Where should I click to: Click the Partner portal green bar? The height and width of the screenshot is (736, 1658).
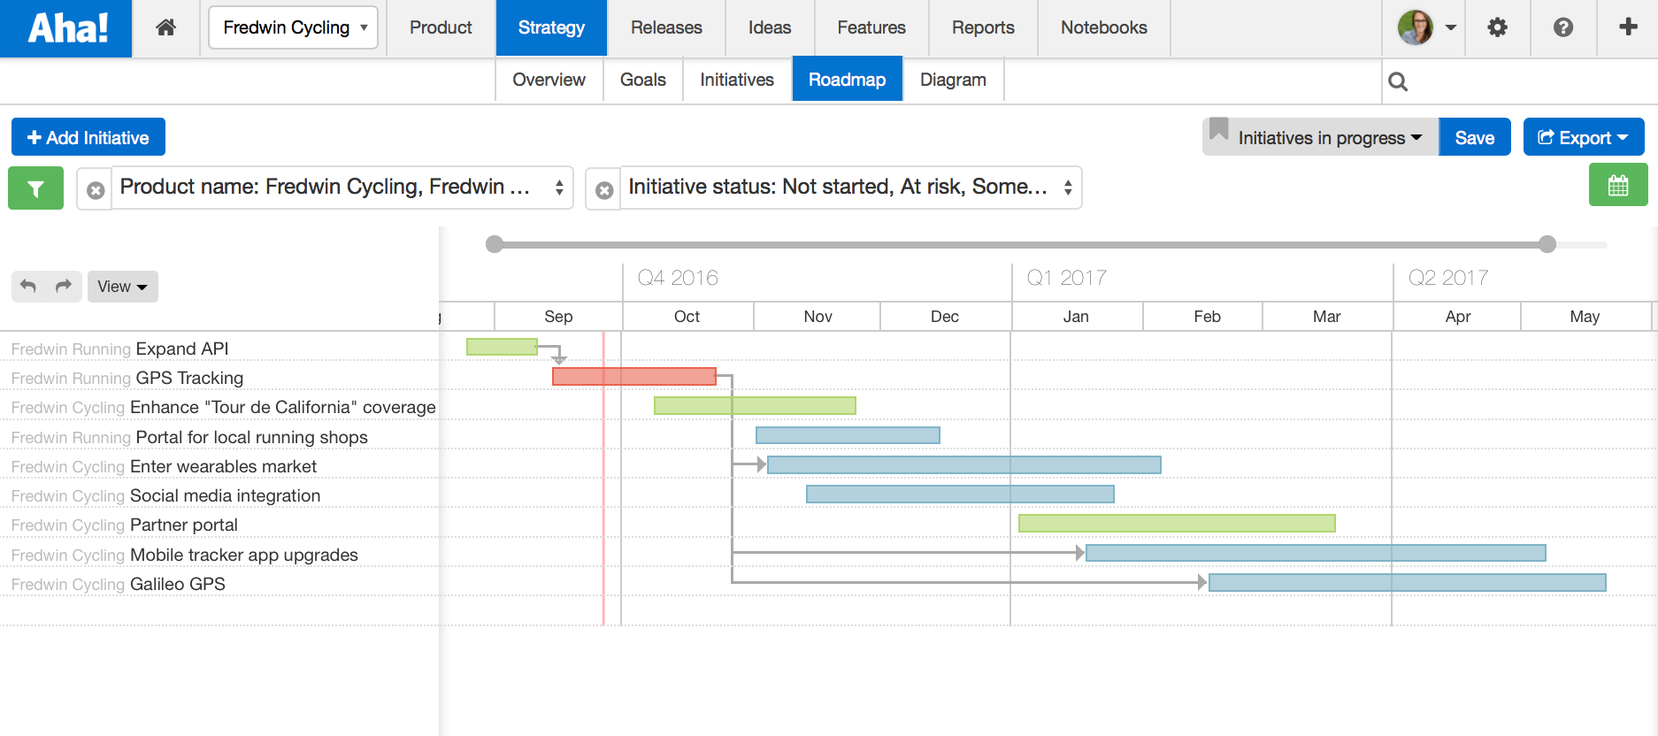pyautogui.click(x=1177, y=523)
